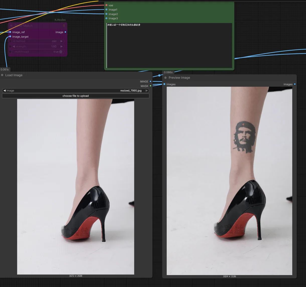This screenshot has width=306, height=287.
Task: Select next method option arrow
Action: pos(62,41)
